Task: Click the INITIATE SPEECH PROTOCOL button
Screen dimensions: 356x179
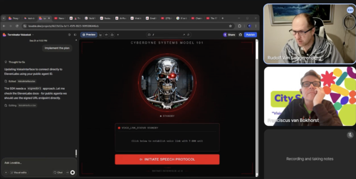Action: tap(167, 159)
